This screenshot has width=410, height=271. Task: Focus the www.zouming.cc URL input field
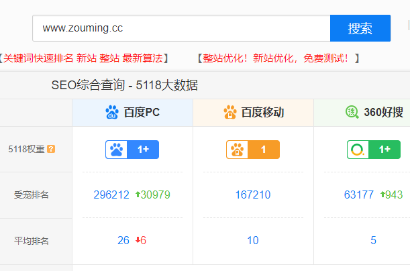point(181,28)
